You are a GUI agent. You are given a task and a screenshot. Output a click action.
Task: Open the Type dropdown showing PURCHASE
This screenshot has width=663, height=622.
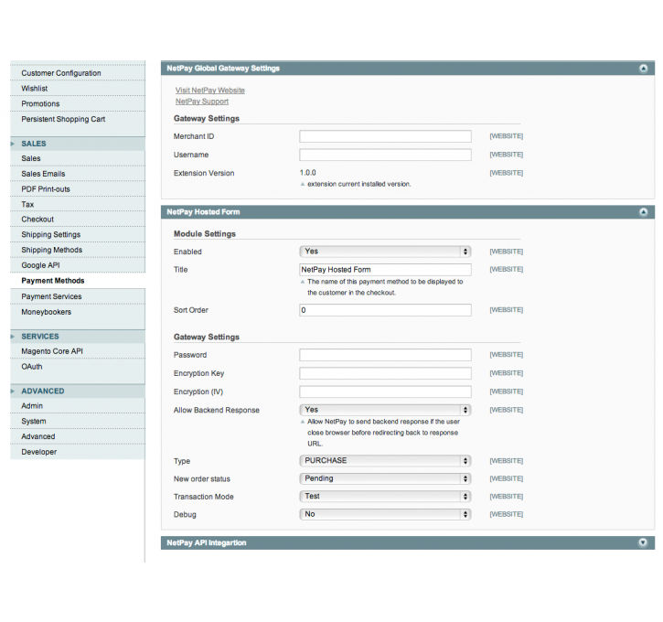tap(385, 461)
